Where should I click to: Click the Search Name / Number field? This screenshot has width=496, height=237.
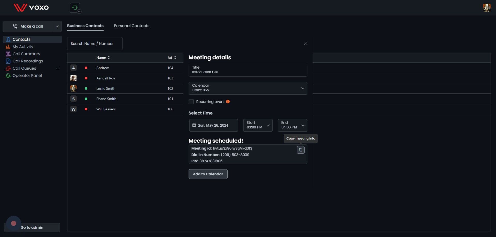(95, 44)
